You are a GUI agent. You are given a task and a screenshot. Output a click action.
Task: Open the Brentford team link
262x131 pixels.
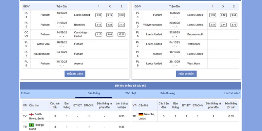80,25
